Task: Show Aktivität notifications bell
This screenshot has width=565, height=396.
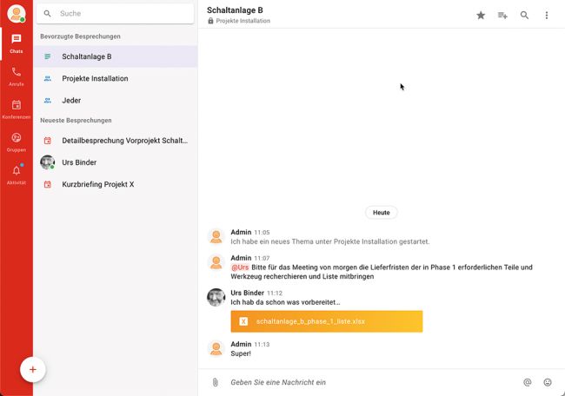Action: click(17, 175)
